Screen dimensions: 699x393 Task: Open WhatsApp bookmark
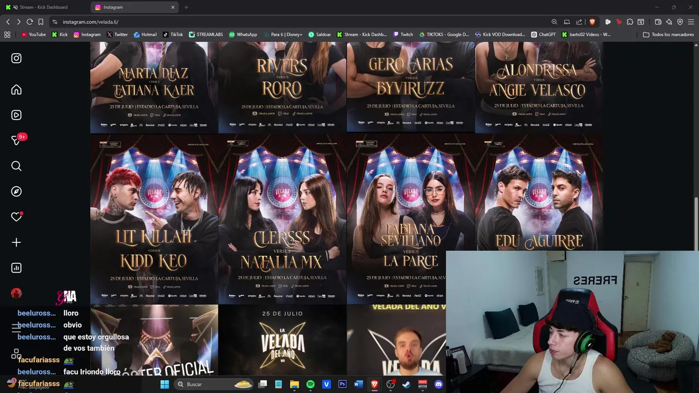[x=243, y=34]
